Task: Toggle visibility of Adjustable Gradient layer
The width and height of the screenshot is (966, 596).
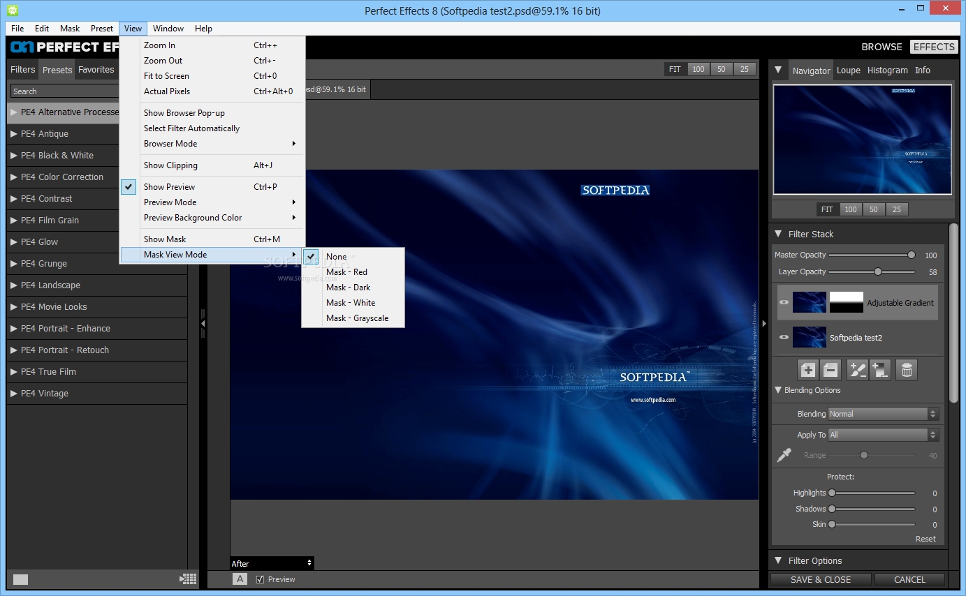Action: (784, 302)
